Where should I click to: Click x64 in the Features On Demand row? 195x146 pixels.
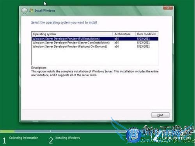tap(117, 47)
